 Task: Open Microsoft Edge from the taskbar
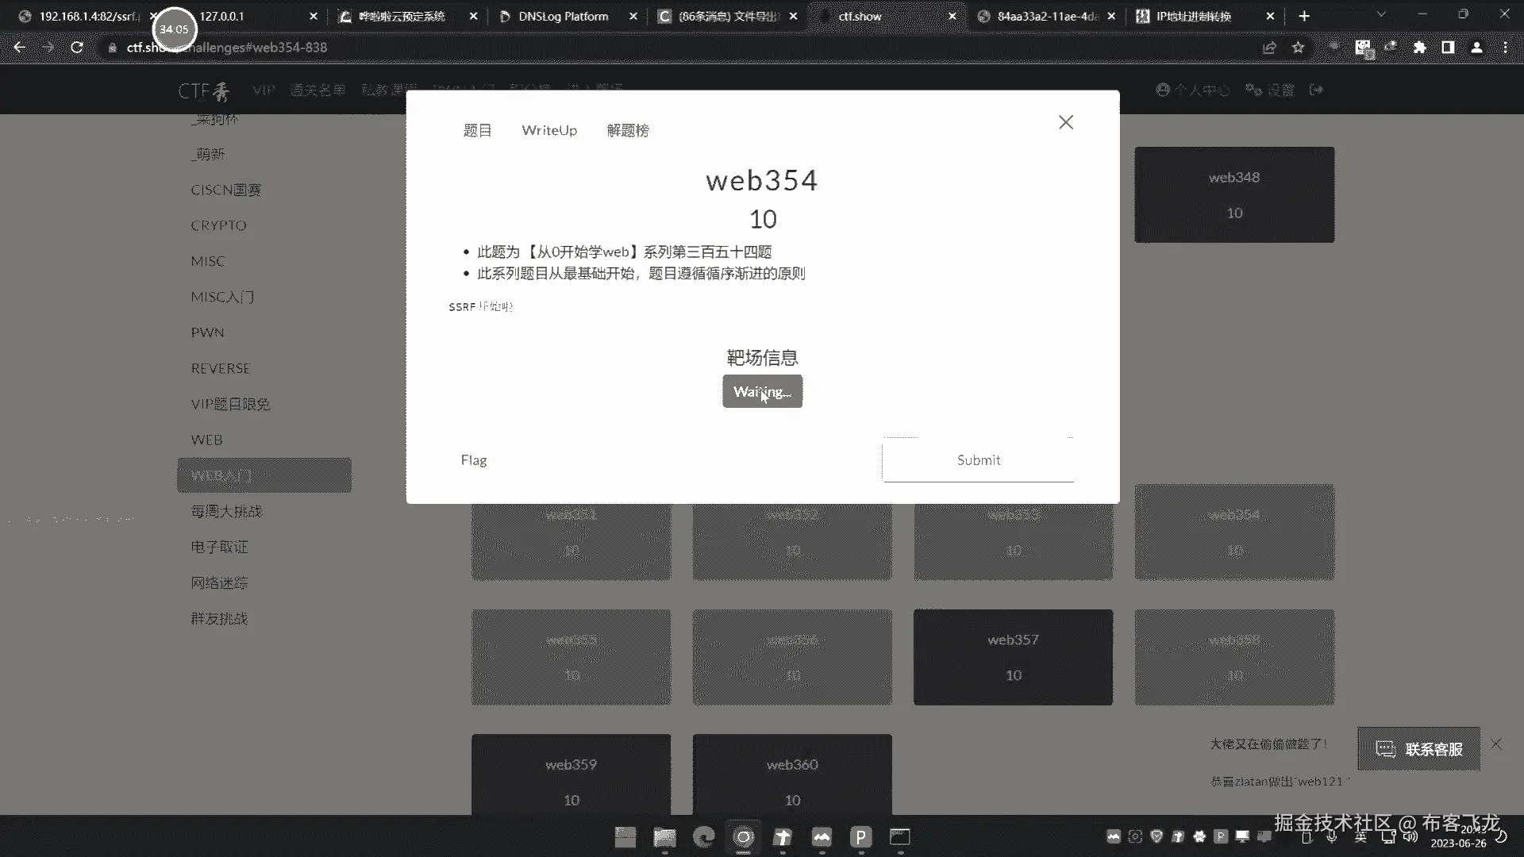pyautogui.click(x=703, y=837)
